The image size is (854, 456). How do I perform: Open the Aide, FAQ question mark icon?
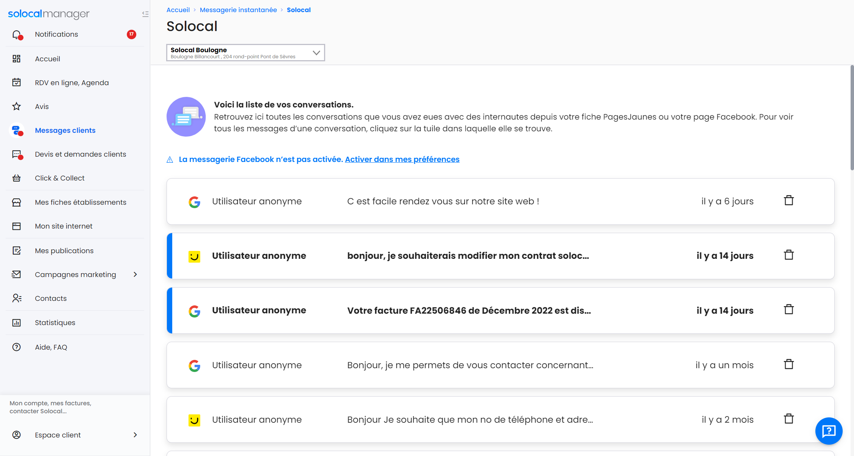17,347
